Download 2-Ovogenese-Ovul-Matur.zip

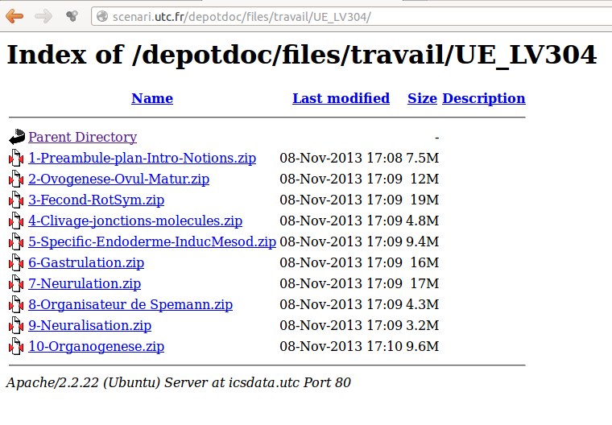(x=119, y=179)
